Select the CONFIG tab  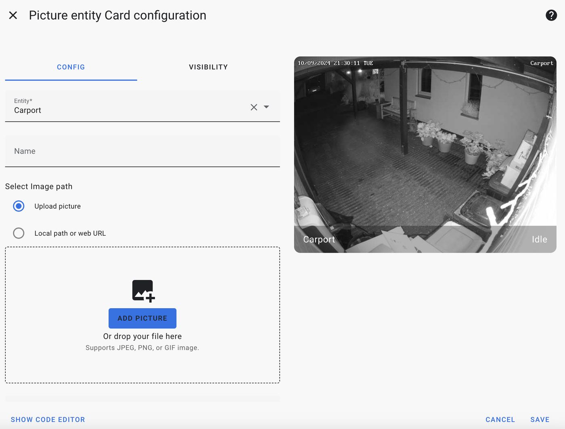point(71,67)
